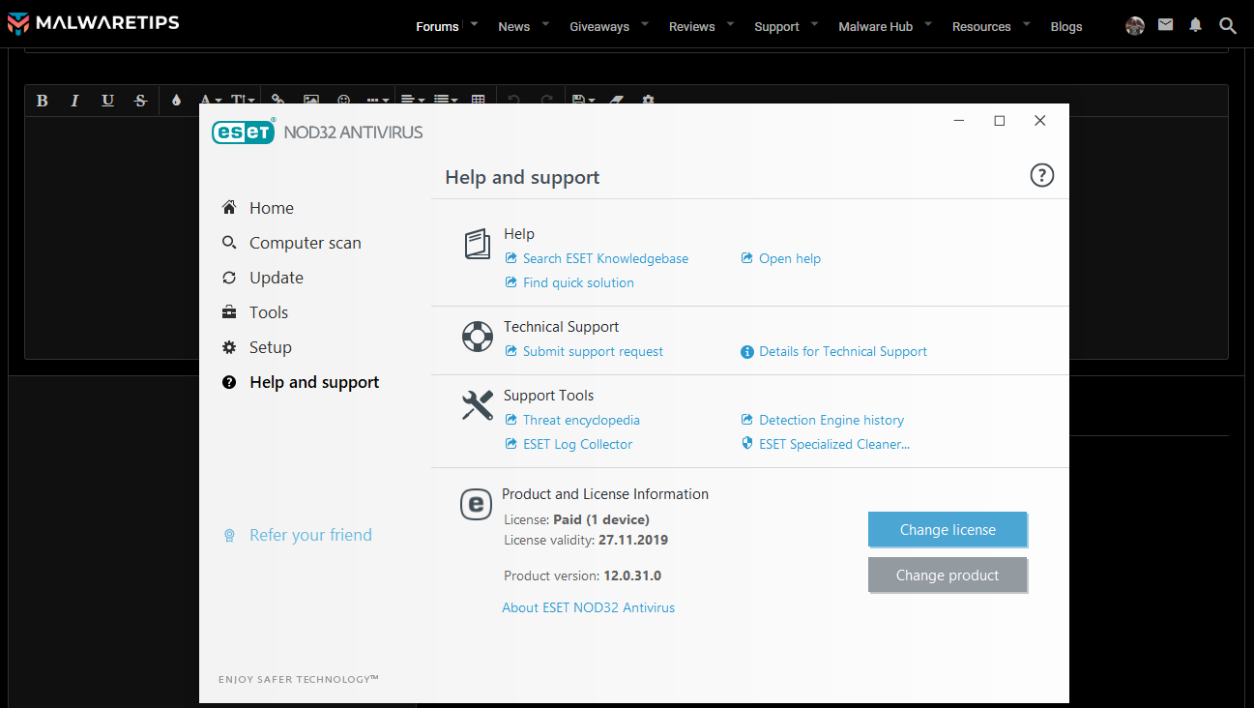1254x708 pixels.
Task: Open the Setup section in sidebar
Action: [270, 347]
